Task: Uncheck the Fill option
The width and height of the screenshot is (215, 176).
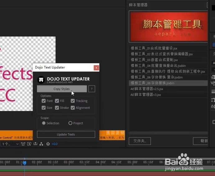Action: click(57, 101)
